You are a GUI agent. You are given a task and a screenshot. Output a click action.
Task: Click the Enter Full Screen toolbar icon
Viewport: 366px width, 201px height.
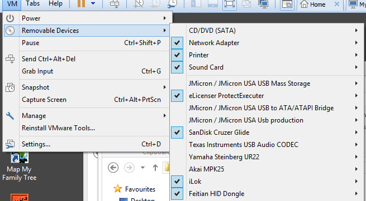[x=230, y=4]
